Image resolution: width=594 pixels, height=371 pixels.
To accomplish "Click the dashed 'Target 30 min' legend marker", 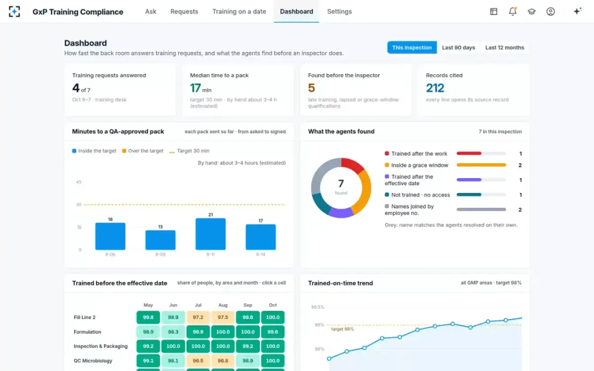I will point(172,151).
